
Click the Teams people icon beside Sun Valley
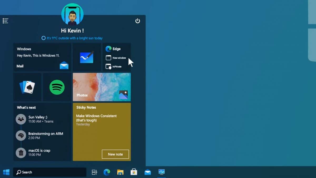coord(21,119)
